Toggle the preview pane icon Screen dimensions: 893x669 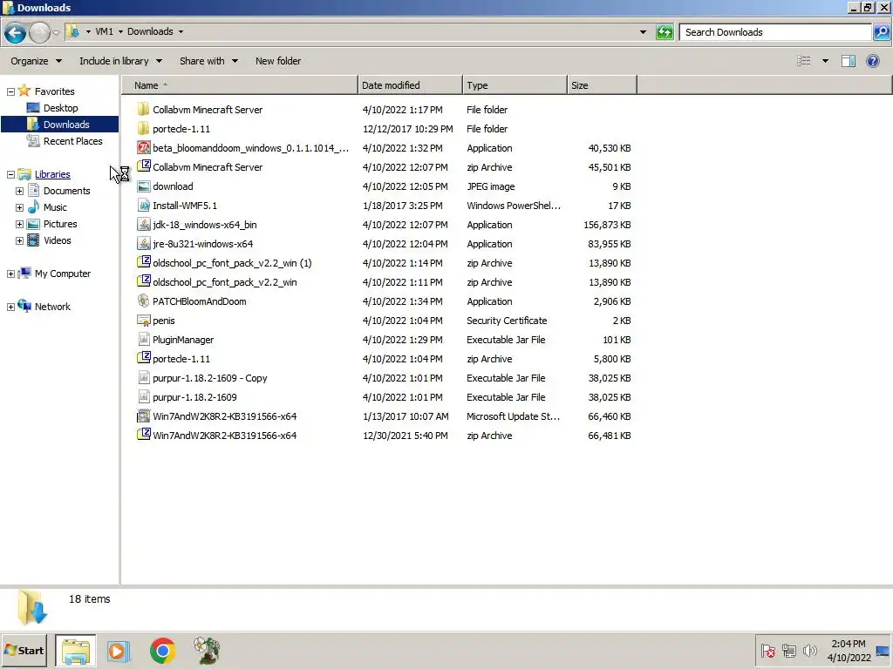(x=848, y=61)
